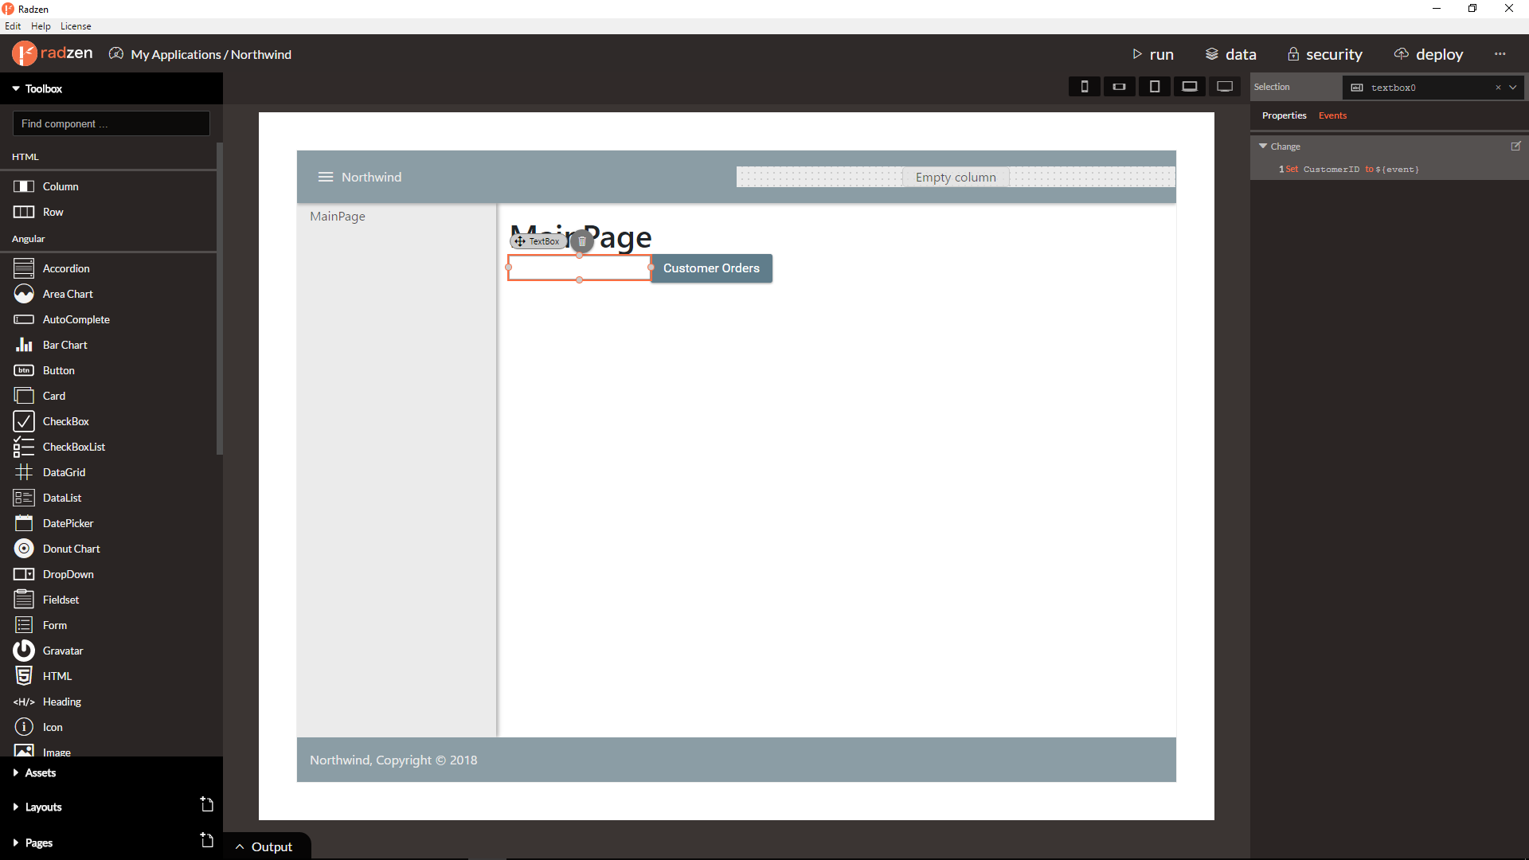Expand the Pages panel

(x=16, y=842)
